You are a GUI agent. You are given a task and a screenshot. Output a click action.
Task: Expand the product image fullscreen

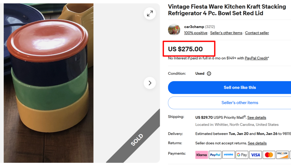click(150, 13)
